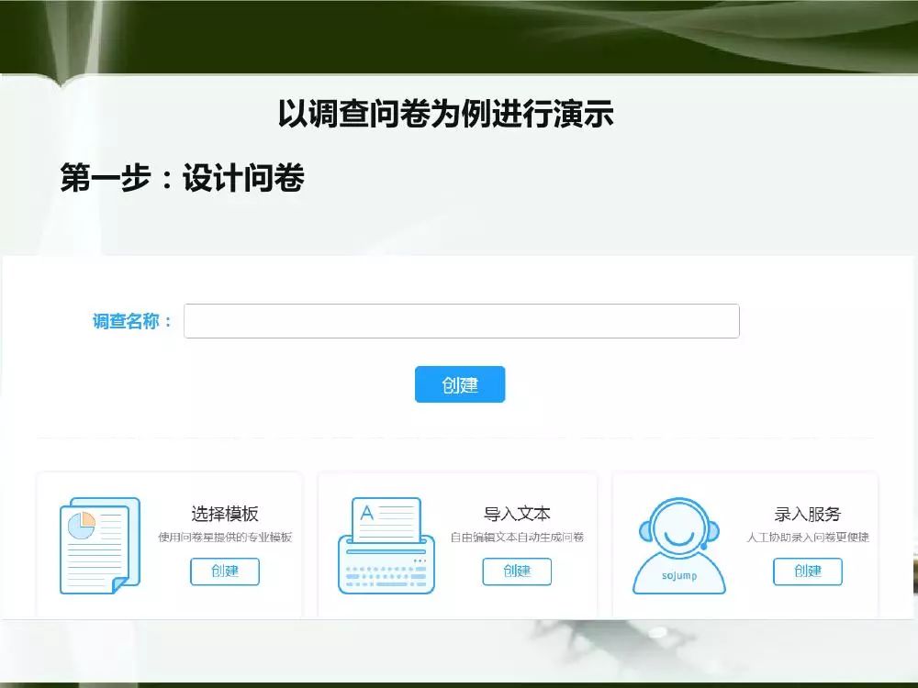Image resolution: width=918 pixels, height=688 pixels.
Task: Click the description 使用问卷星提供的专业模板
Action: click(225, 538)
